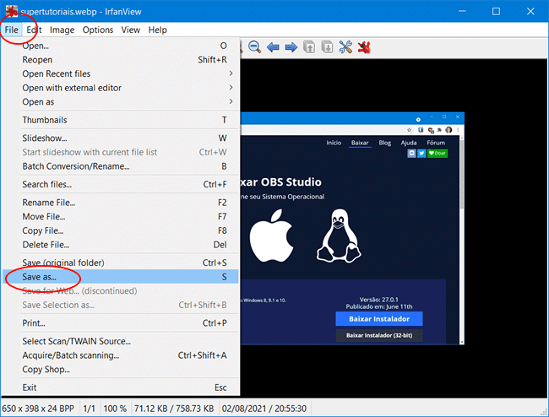Open settings via wrench and screwdriver icon
Viewport: 549px width, 417px height.
pos(346,47)
